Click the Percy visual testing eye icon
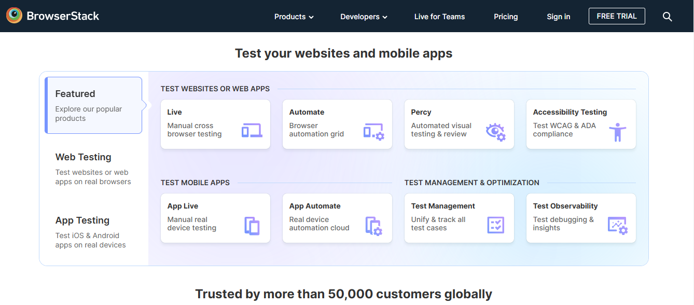This screenshot has width=694, height=305. coord(496,132)
